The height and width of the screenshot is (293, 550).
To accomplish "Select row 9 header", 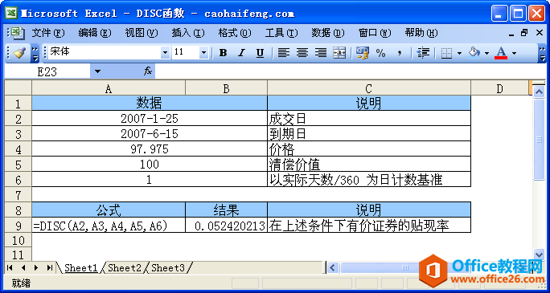I will pyautogui.click(x=18, y=225).
